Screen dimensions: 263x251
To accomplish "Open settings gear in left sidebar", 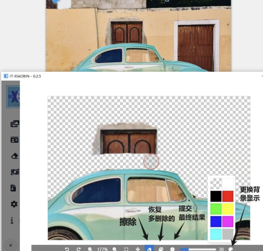I will pos(14,204).
